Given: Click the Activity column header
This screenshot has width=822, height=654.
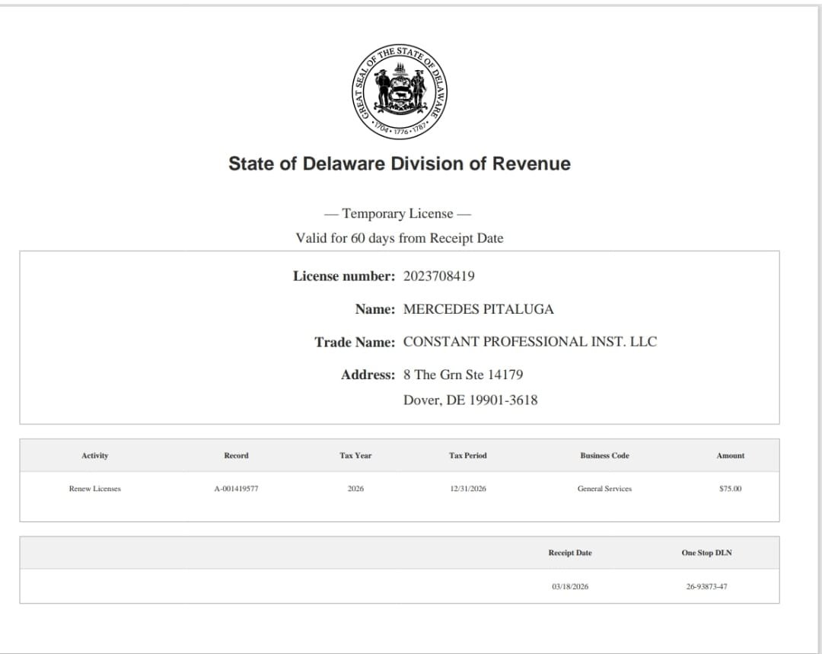Looking at the screenshot, I should tap(95, 455).
